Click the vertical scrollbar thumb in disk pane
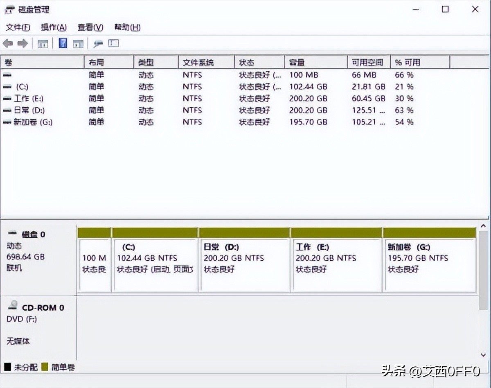This screenshot has width=491, height=388. [x=483, y=269]
